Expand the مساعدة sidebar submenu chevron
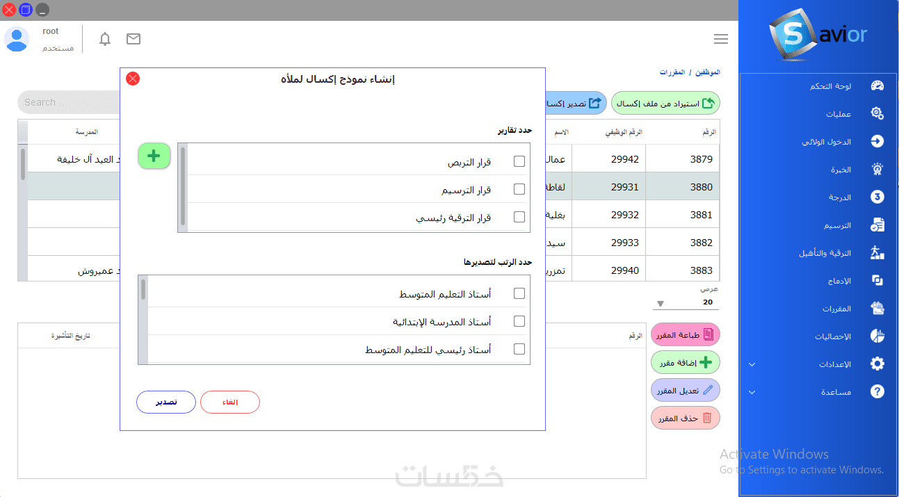899x497 pixels. 752,392
